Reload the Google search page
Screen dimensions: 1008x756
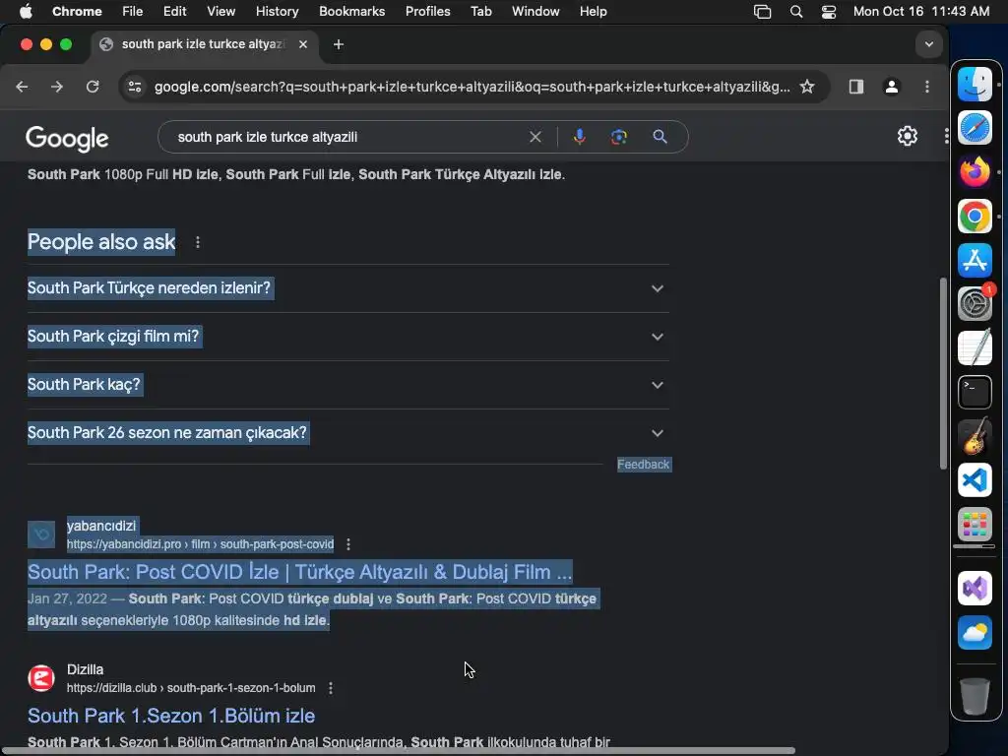click(93, 87)
